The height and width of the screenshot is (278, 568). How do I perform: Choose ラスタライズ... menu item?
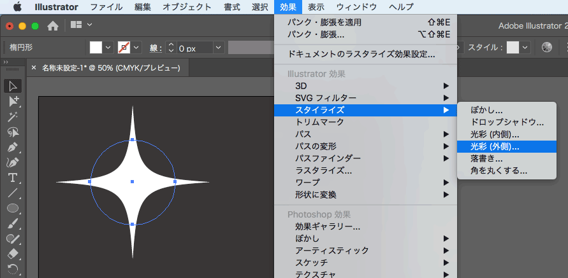365,170
